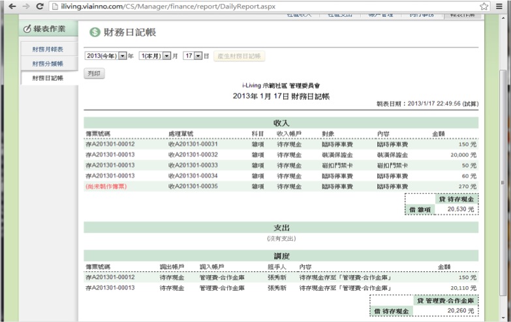Click the 借 雜項 summary label
This screenshot has height=322, width=511.
click(420, 210)
